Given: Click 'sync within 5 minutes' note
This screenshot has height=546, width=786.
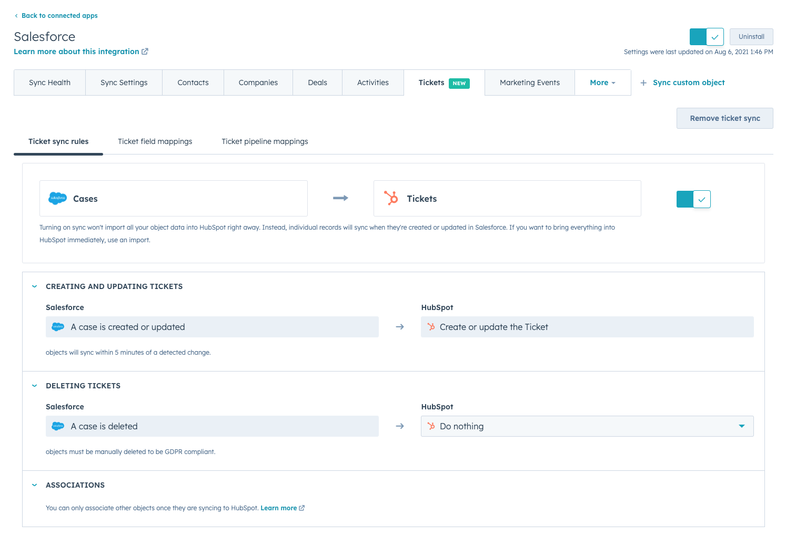Looking at the screenshot, I should (128, 353).
